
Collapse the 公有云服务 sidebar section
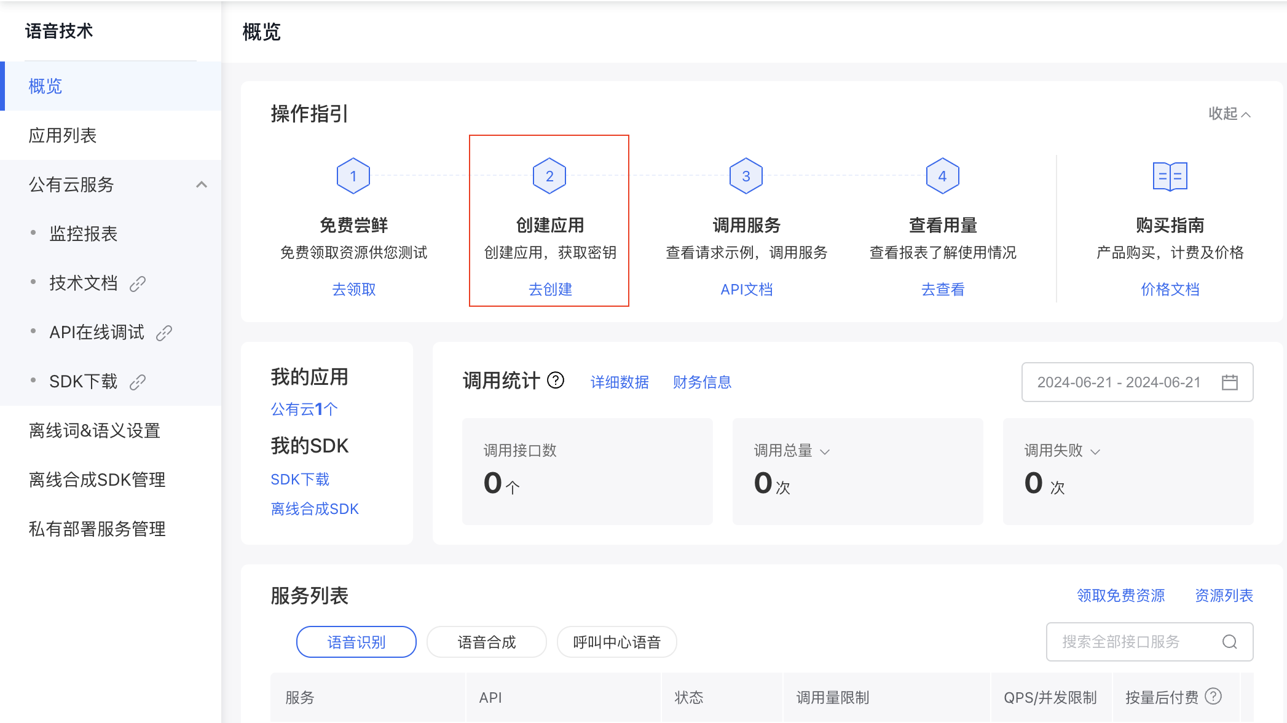point(202,184)
